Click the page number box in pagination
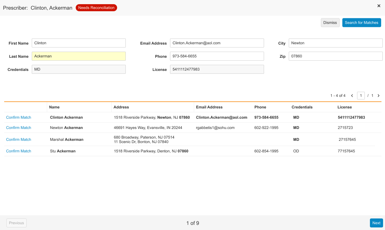 click(361, 96)
